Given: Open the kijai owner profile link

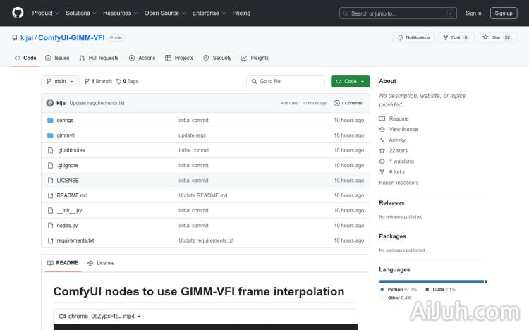Looking at the screenshot, I should pos(27,38).
